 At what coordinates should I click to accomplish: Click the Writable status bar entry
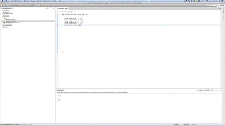pos(176,124)
